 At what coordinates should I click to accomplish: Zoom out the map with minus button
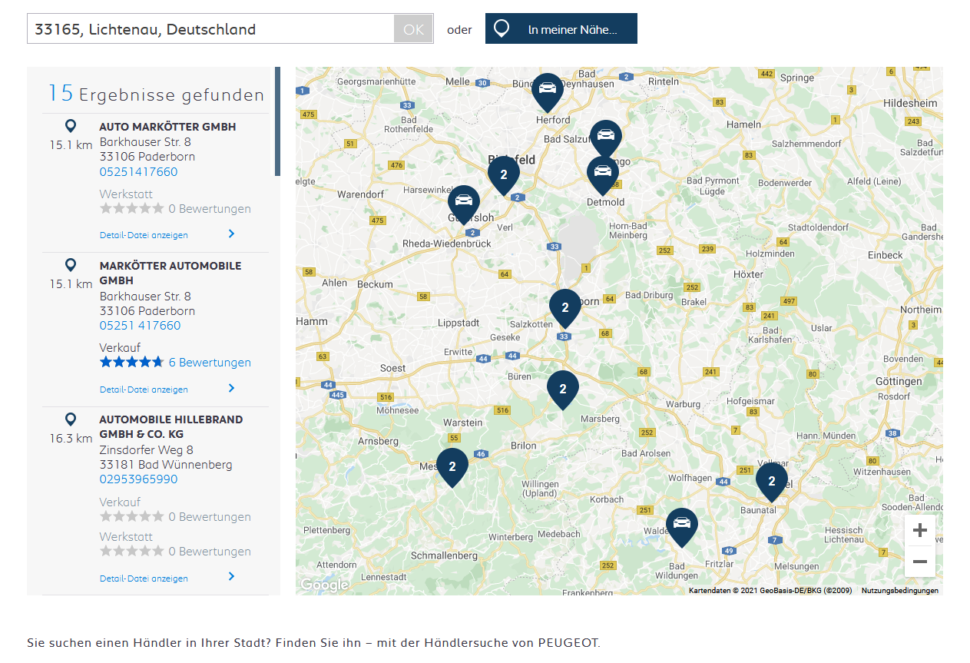(x=919, y=562)
